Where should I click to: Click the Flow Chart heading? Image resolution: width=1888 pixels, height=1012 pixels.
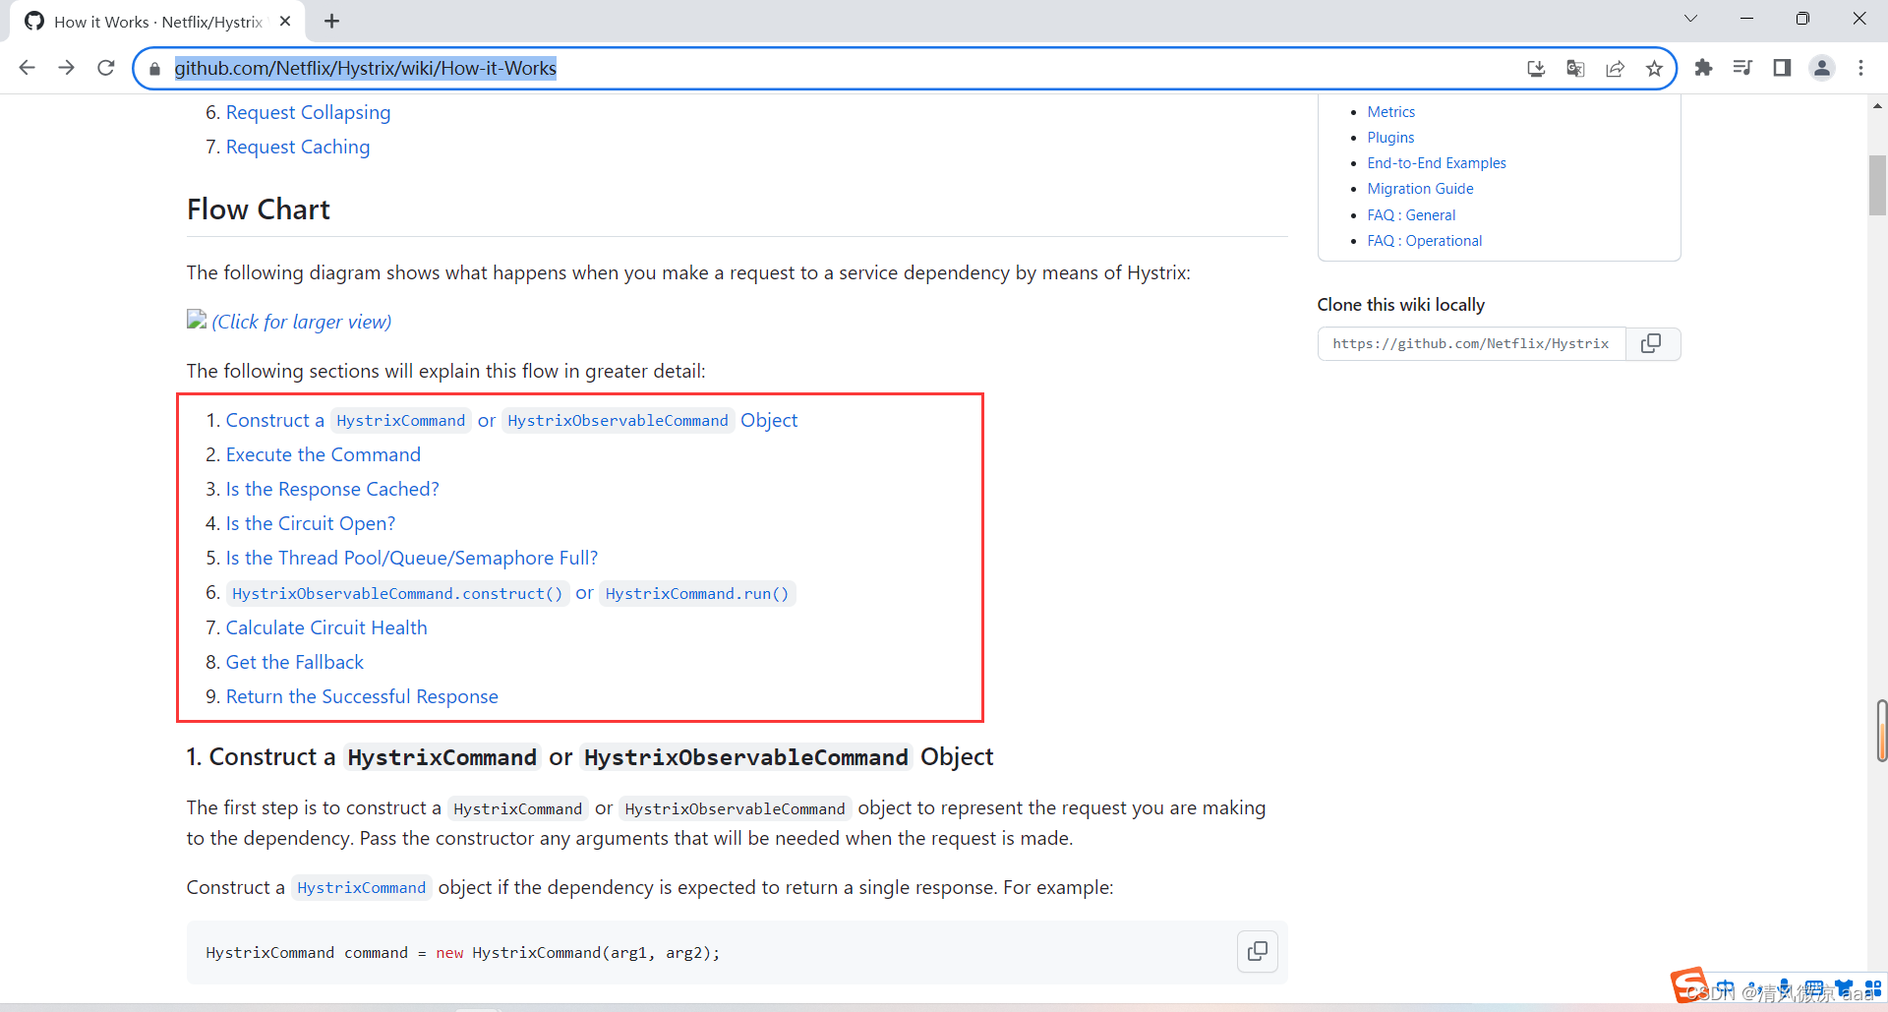(259, 209)
